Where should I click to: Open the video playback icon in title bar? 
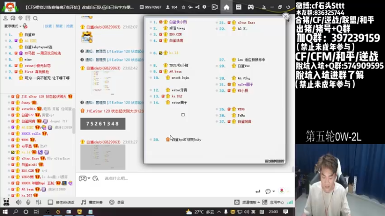click(215, 7)
